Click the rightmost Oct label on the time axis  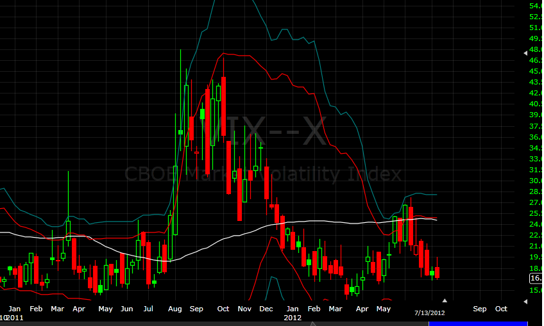[501, 309]
